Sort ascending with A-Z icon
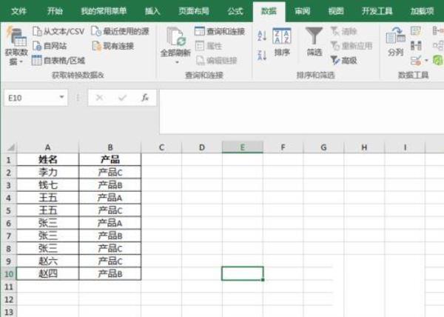 pyautogui.click(x=262, y=36)
